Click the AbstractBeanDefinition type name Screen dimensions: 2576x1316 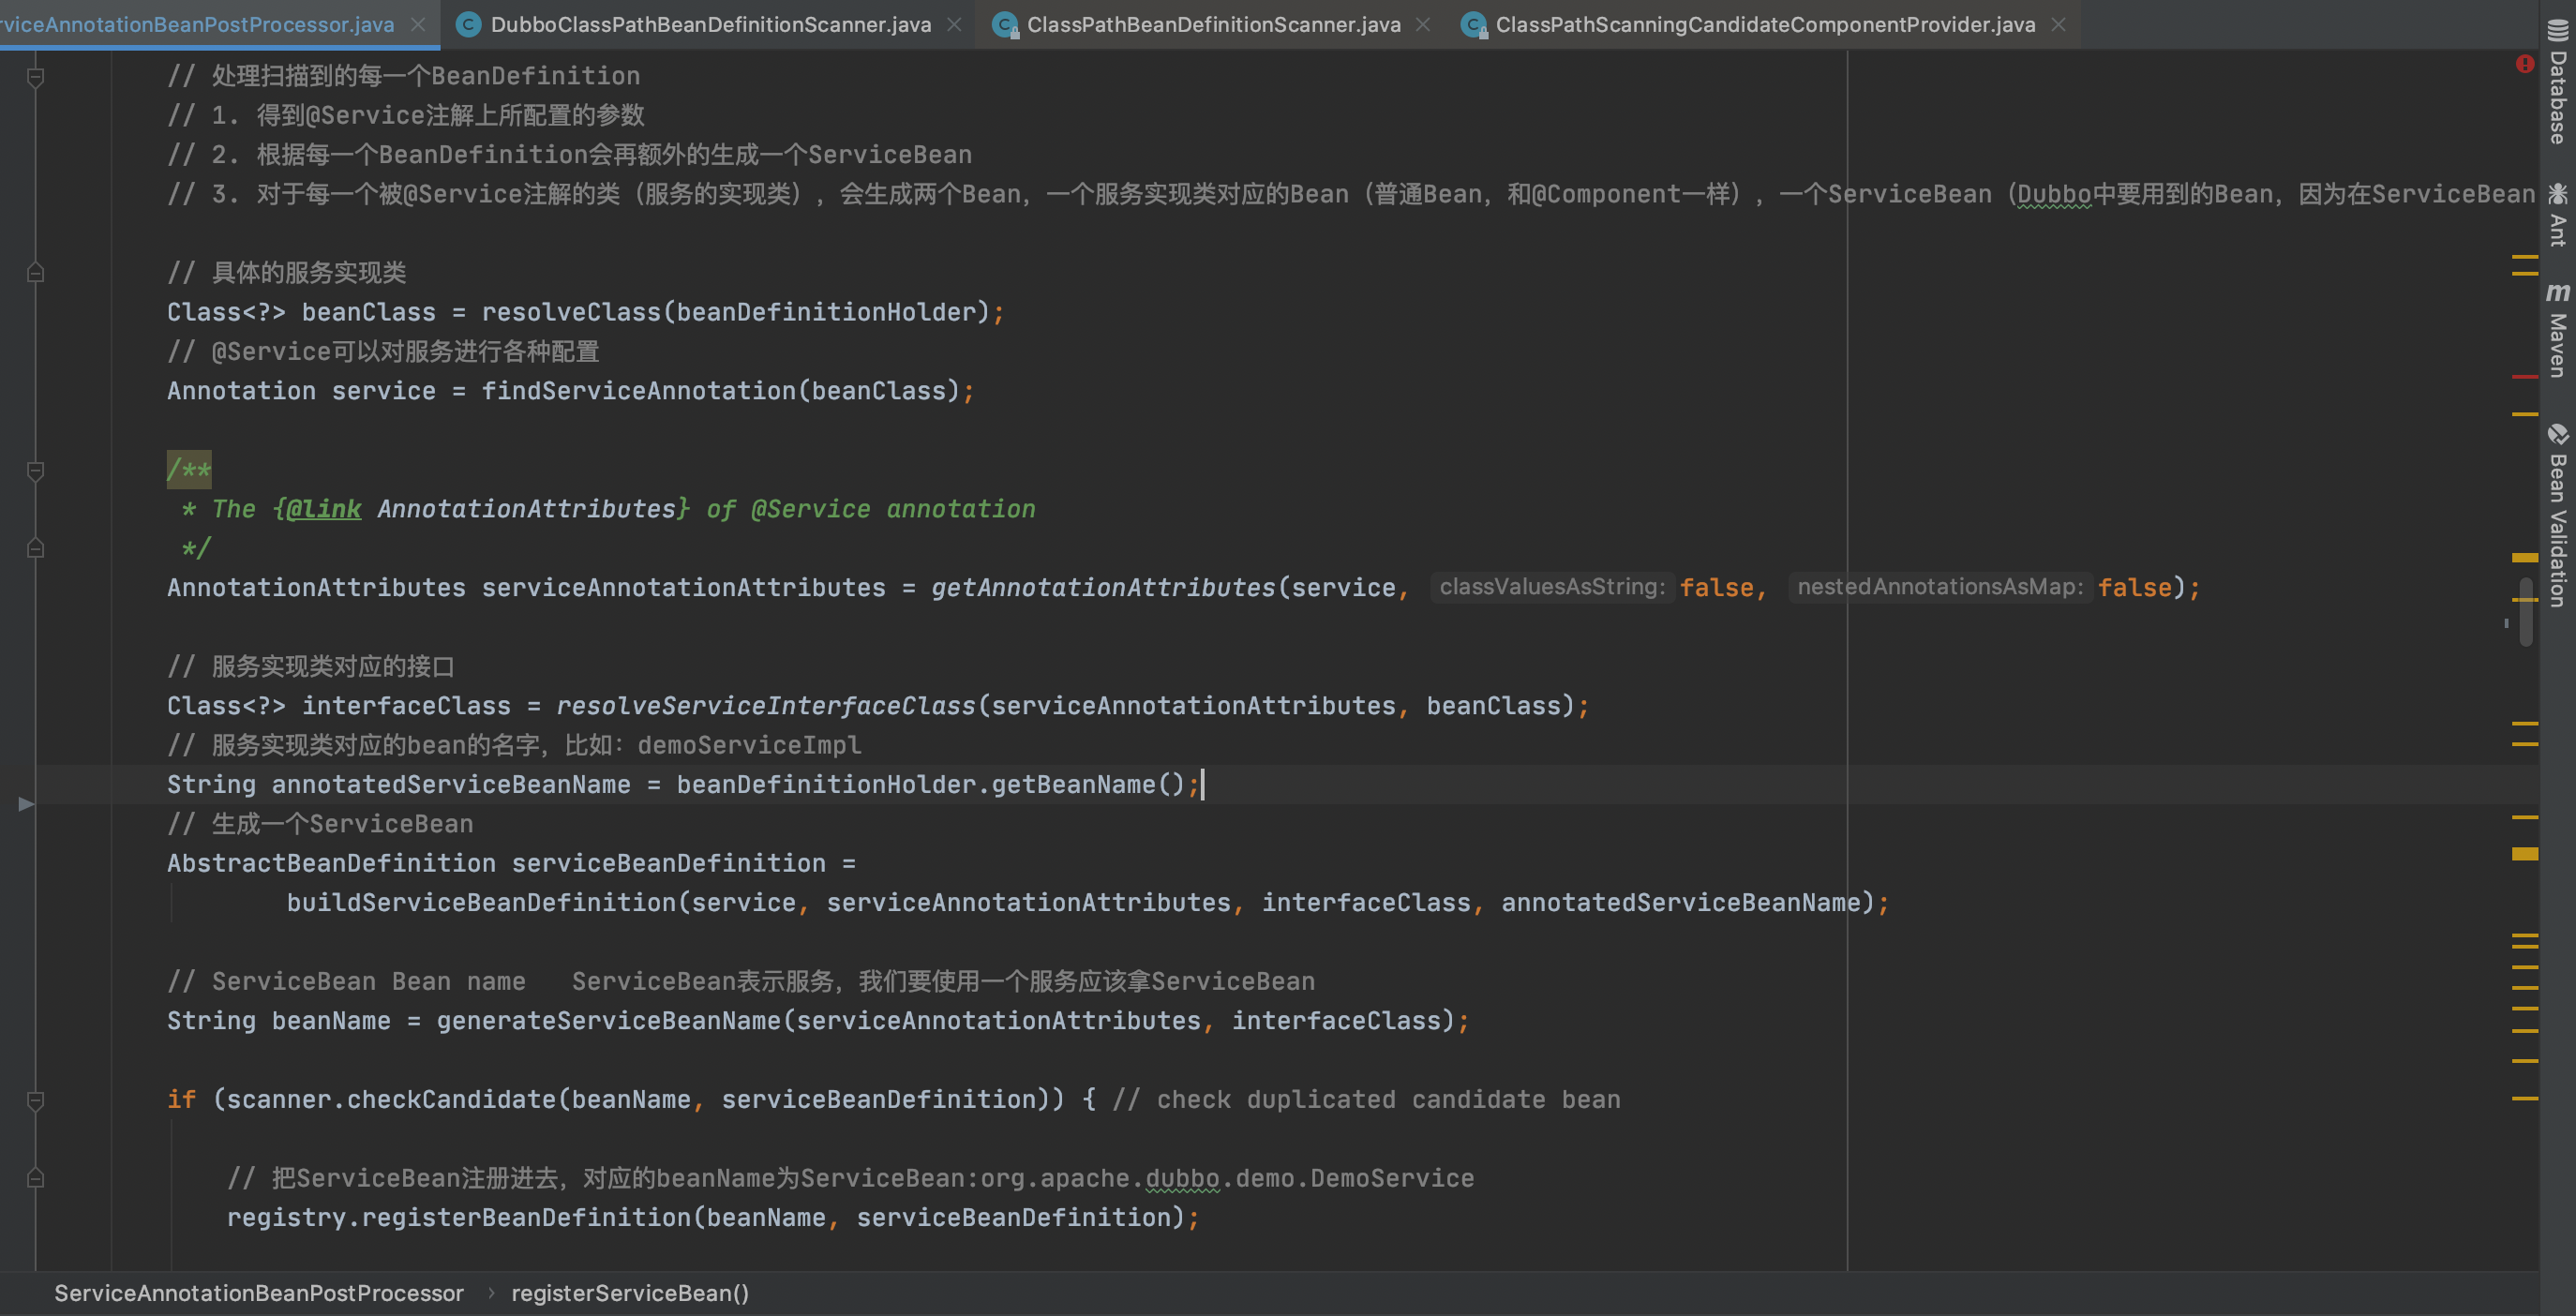pos(331,864)
